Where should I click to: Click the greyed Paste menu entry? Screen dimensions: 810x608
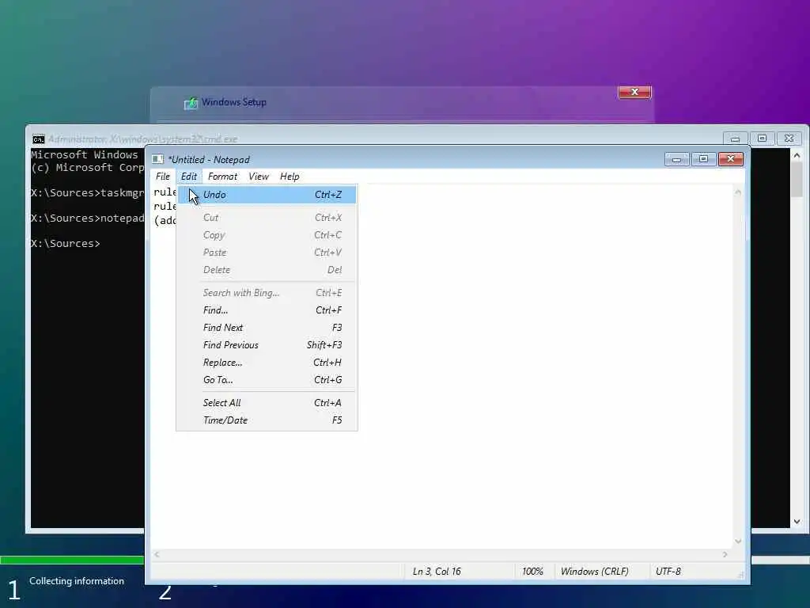point(267,253)
